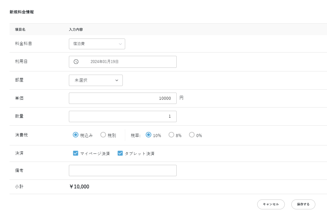The width and height of the screenshot is (327, 215).
Task: Click the 保存する button
Action: (x=303, y=204)
